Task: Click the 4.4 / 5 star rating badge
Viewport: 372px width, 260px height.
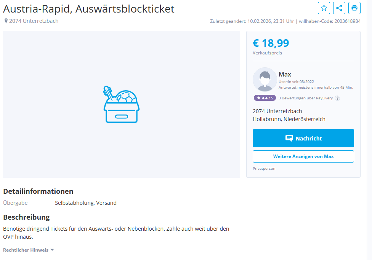Action: (x=265, y=98)
